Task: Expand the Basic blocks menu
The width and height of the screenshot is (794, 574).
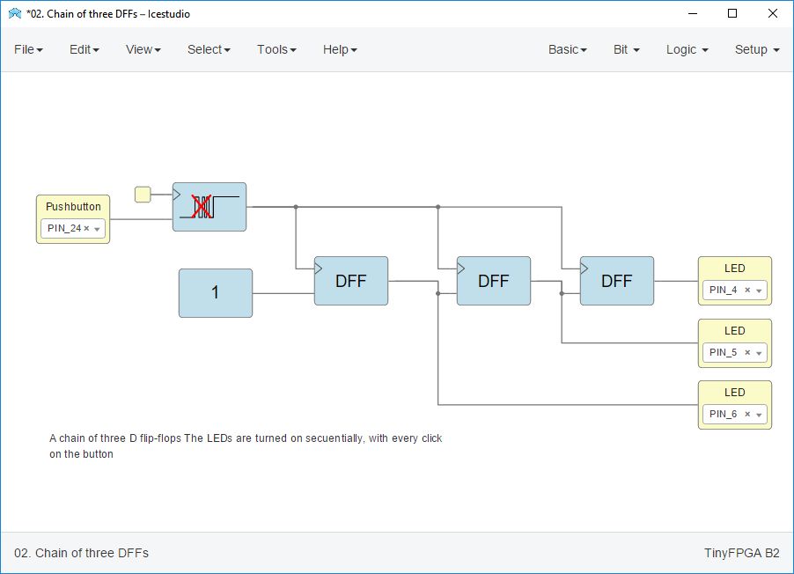Action: (567, 49)
